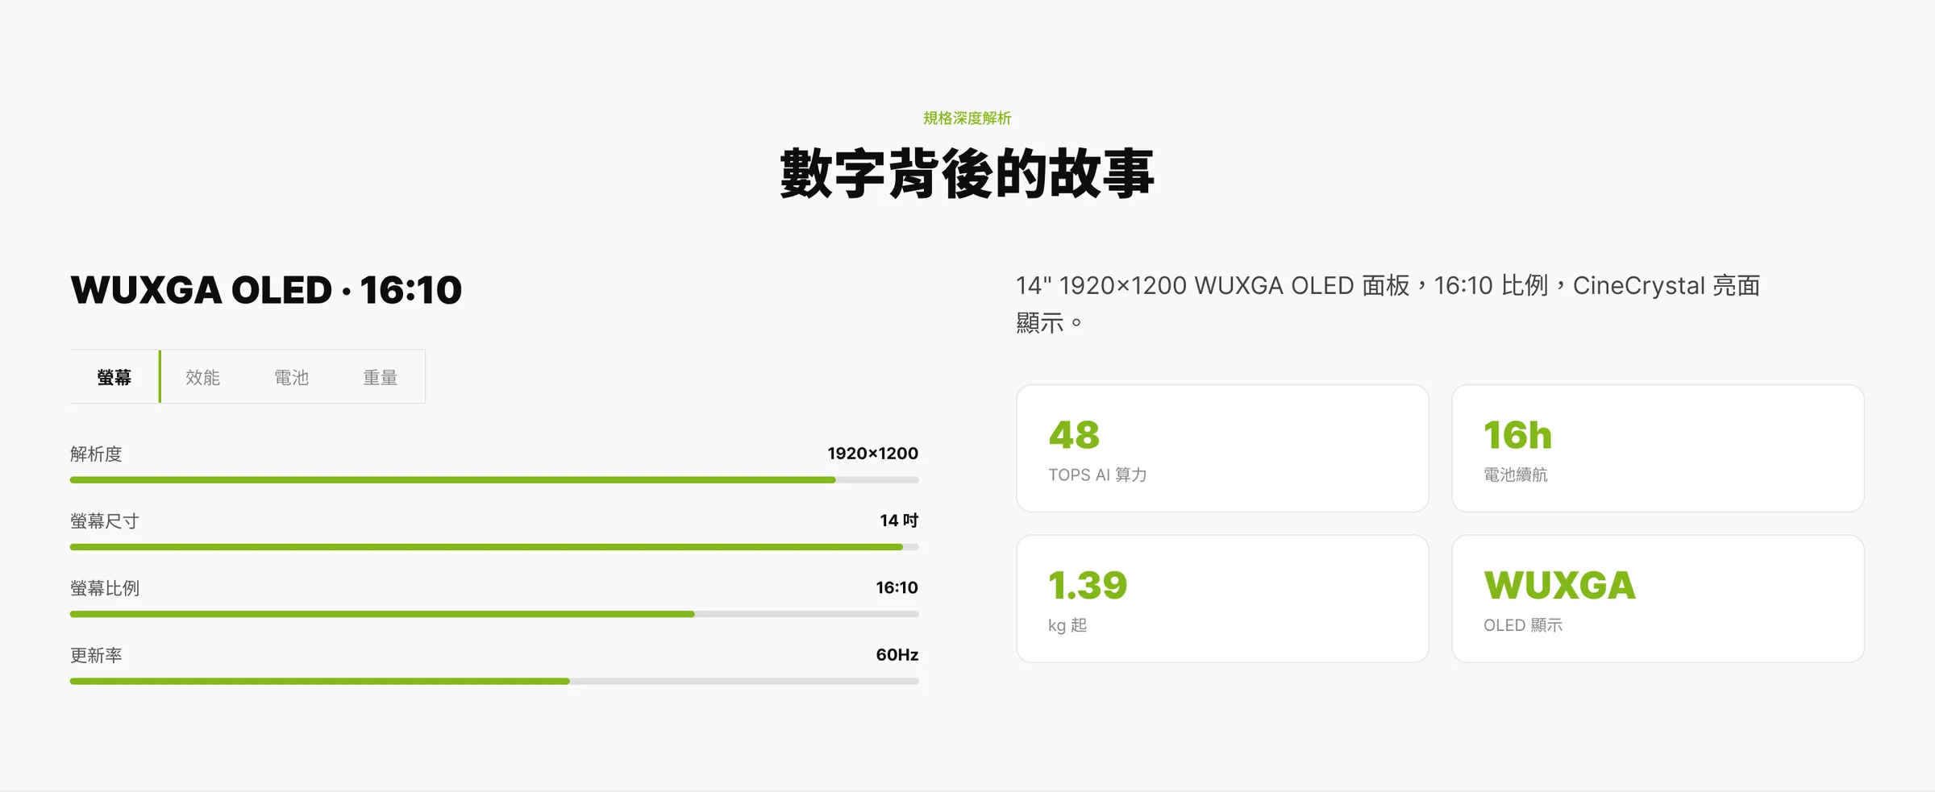1935x792 pixels.
Task: Click the 螢幕比例 progress bar
Action: click(494, 614)
